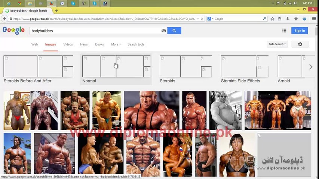Click the globe icon in Firefox toolbar
This screenshot has width=319, height=179.
click(x=304, y=19)
